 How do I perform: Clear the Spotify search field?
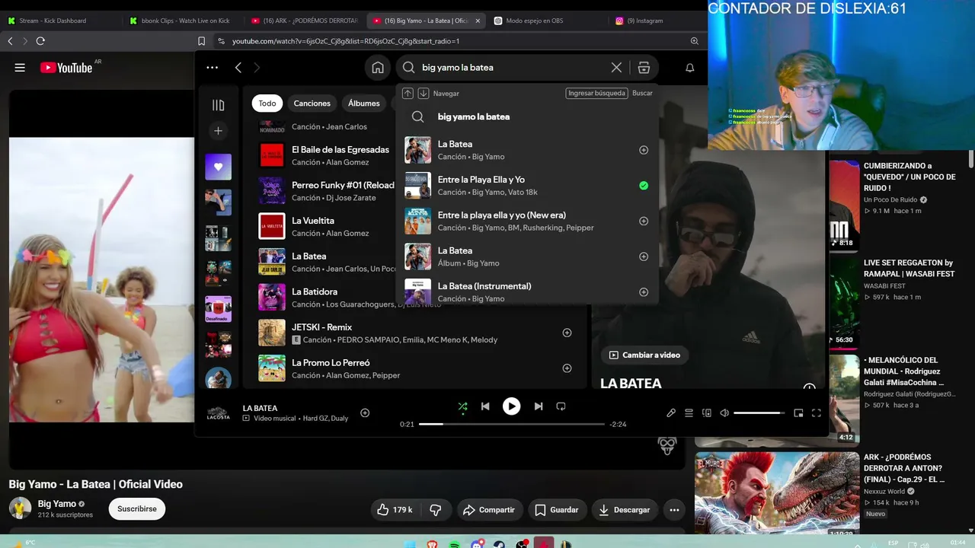coord(616,68)
